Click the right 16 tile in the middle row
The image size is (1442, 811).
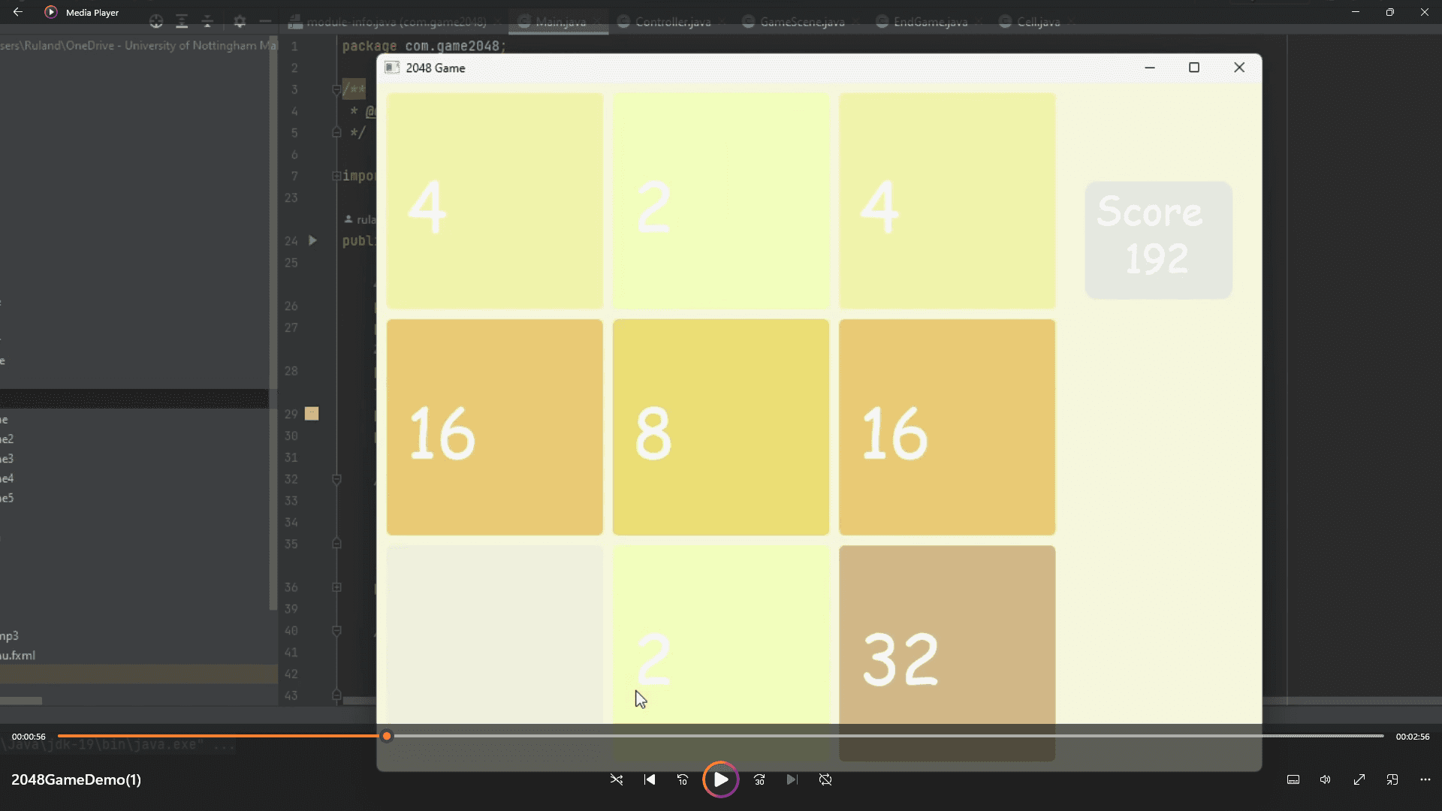click(946, 427)
